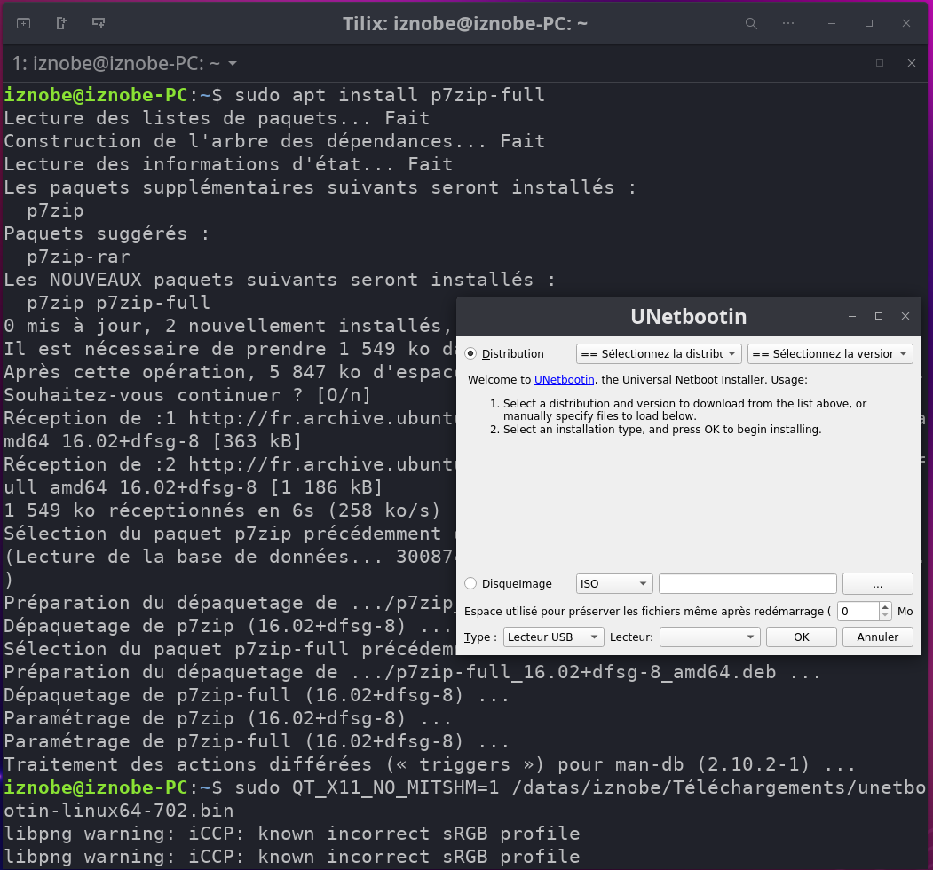Click 'p7zip-rar' suggested package text
The height and width of the screenshot is (870, 933).
(x=78, y=257)
